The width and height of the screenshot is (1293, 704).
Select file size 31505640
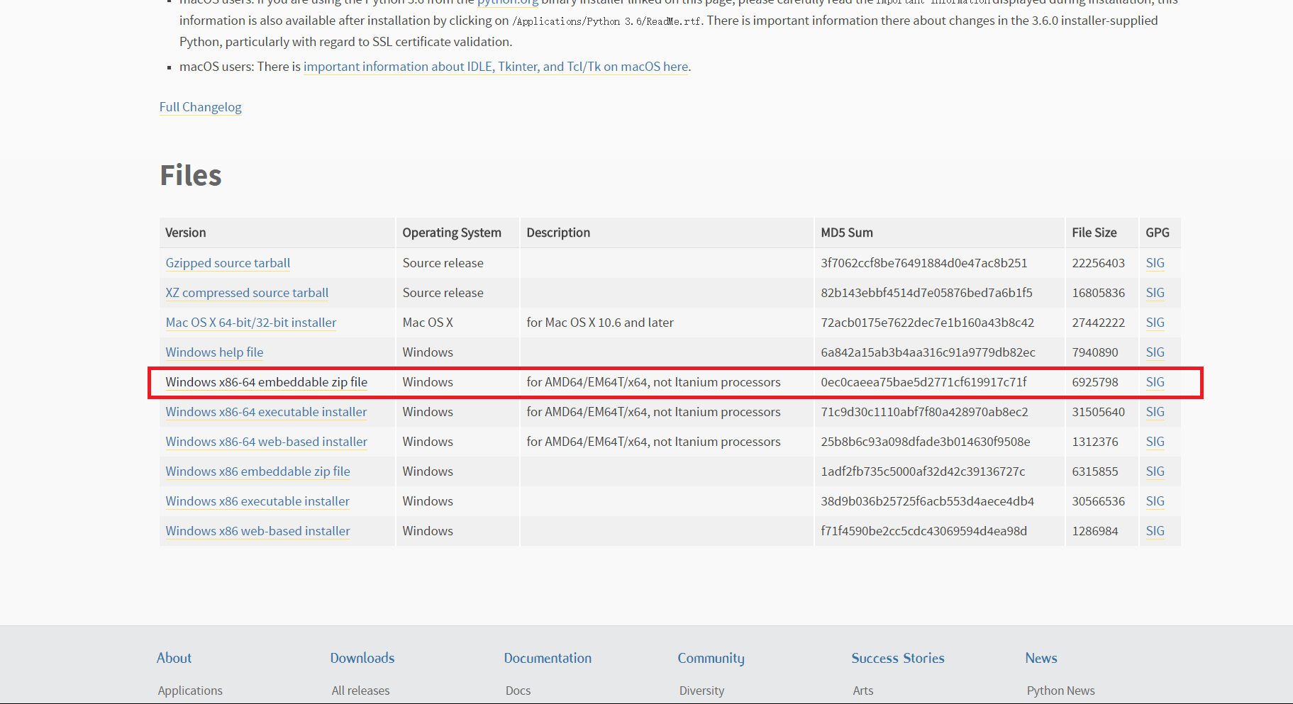click(1098, 412)
